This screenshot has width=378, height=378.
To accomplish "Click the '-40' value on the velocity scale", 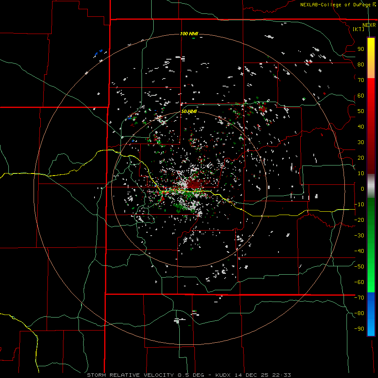I will point(359,251).
